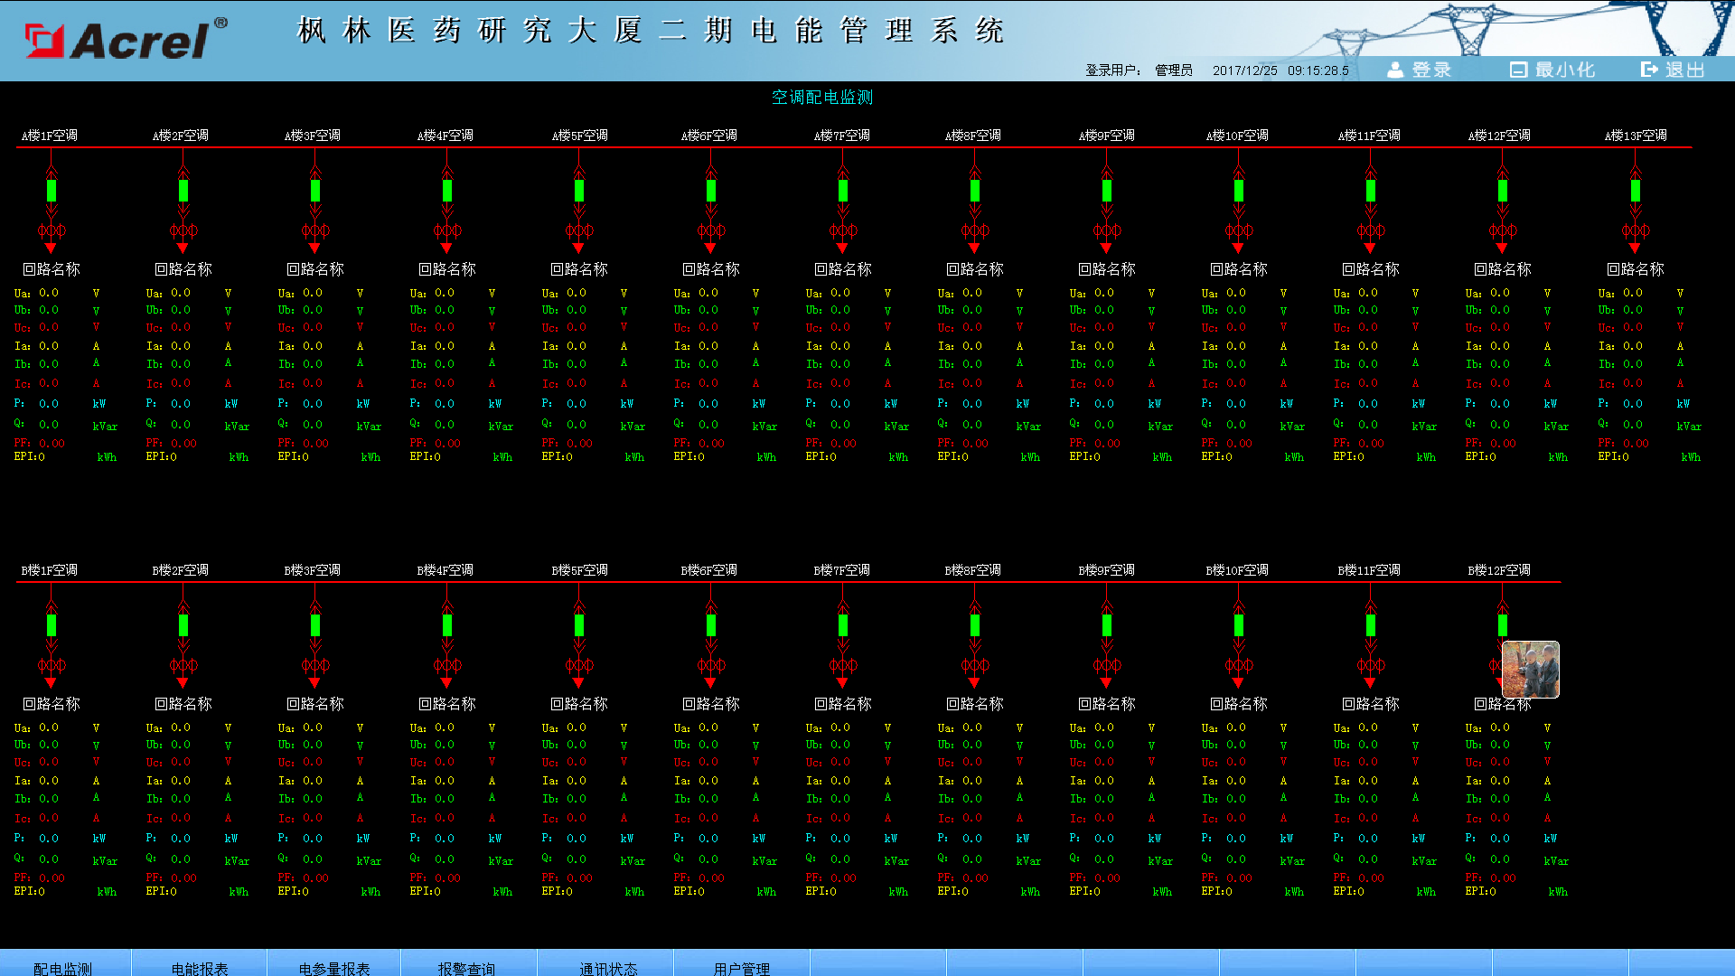The image size is (1735, 976).
Task: Click the green breaker under A楼1F空调
Action: [x=52, y=191]
